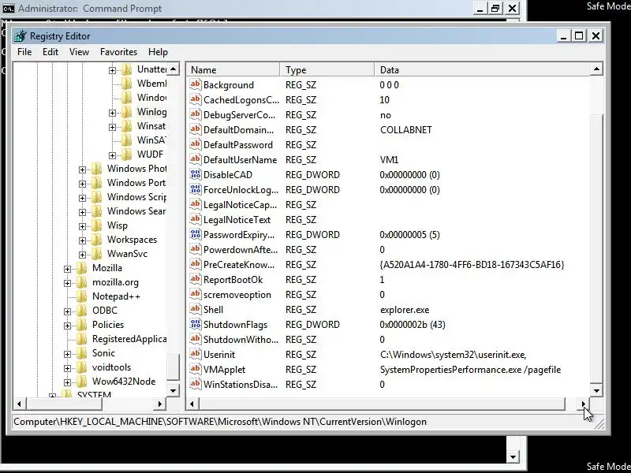Image resolution: width=631 pixels, height=473 pixels.
Task: Restore the Command Prompt window
Action: pyautogui.click(x=495, y=8)
